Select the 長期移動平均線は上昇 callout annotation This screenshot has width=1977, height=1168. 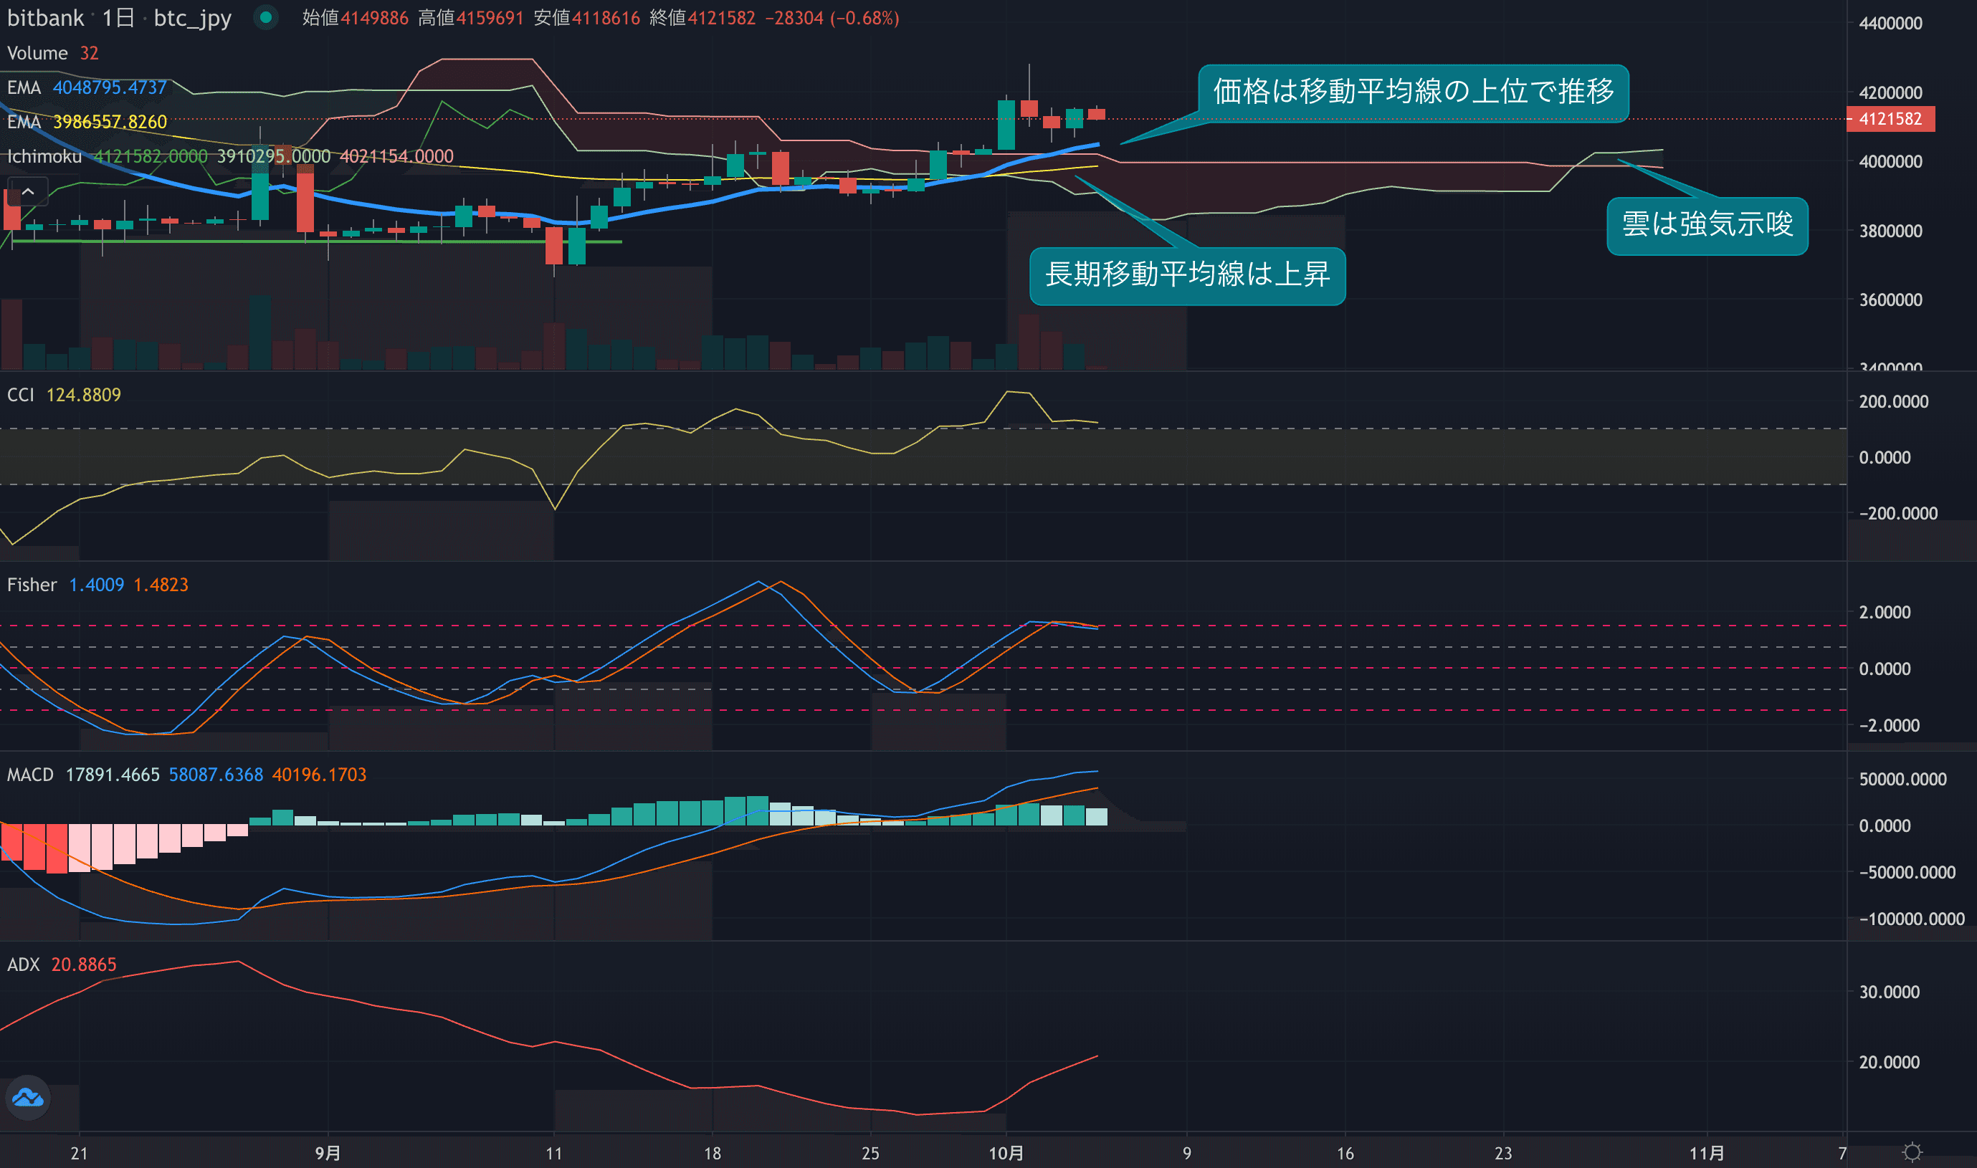pyautogui.click(x=1186, y=275)
